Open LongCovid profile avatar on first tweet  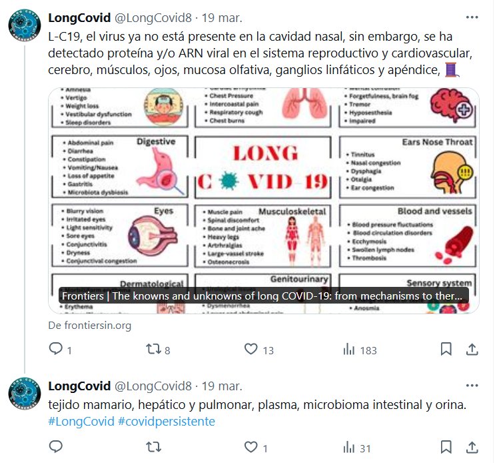(25, 25)
